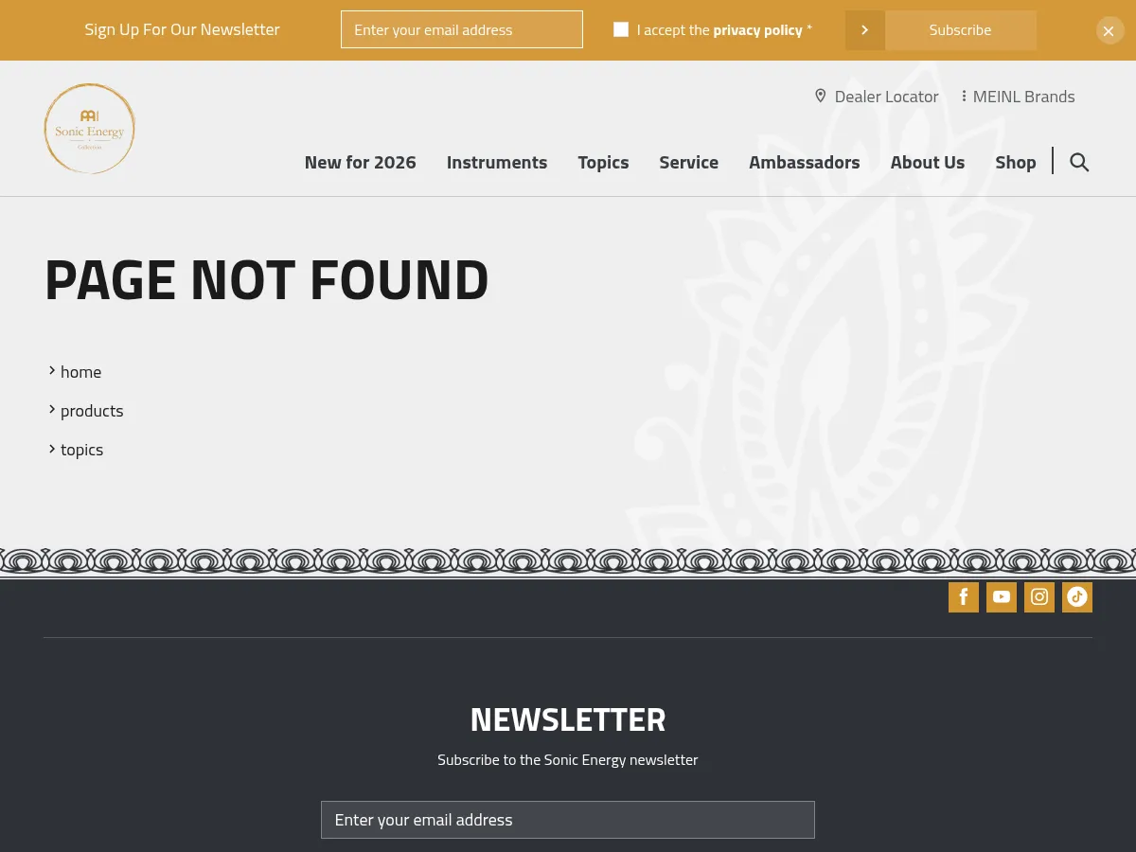The width and height of the screenshot is (1136, 852).
Task: Open the Topics navigation menu
Action: tap(603, 162)
